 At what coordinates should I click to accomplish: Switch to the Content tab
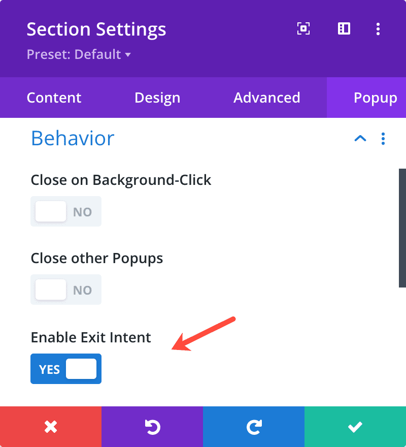click(x=54, y=98)
